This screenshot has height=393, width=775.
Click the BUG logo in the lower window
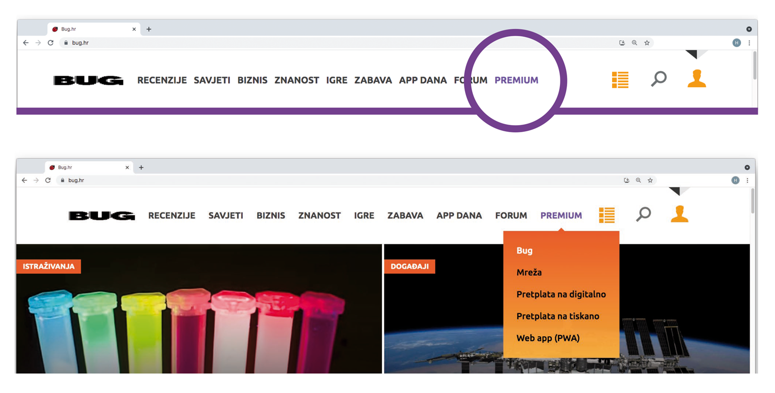point(102,216)
